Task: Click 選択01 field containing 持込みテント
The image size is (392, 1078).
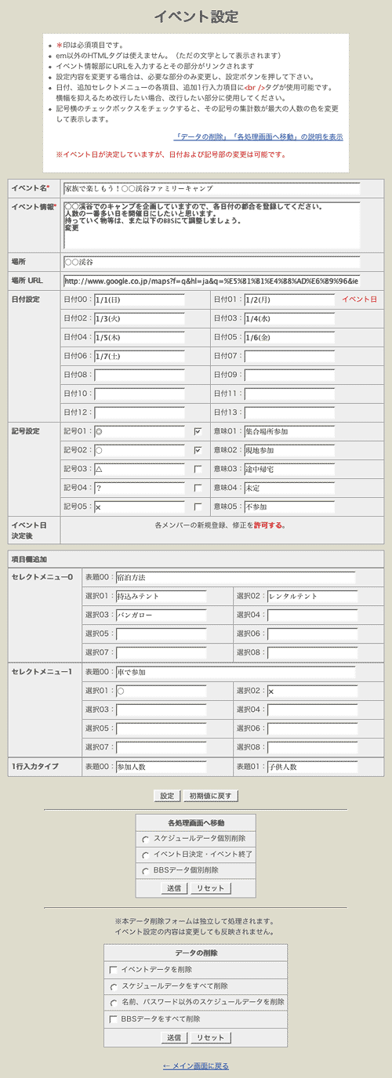Action: point(161,597)
